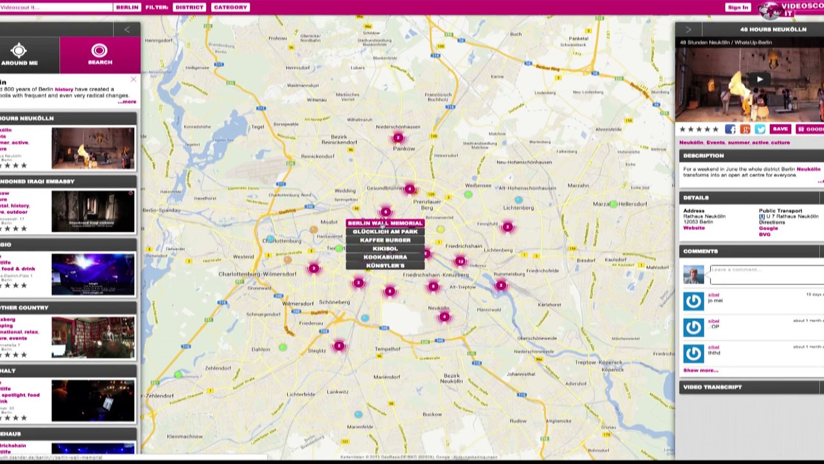Select 'Kookaburra' in map popup

[385, 256]
